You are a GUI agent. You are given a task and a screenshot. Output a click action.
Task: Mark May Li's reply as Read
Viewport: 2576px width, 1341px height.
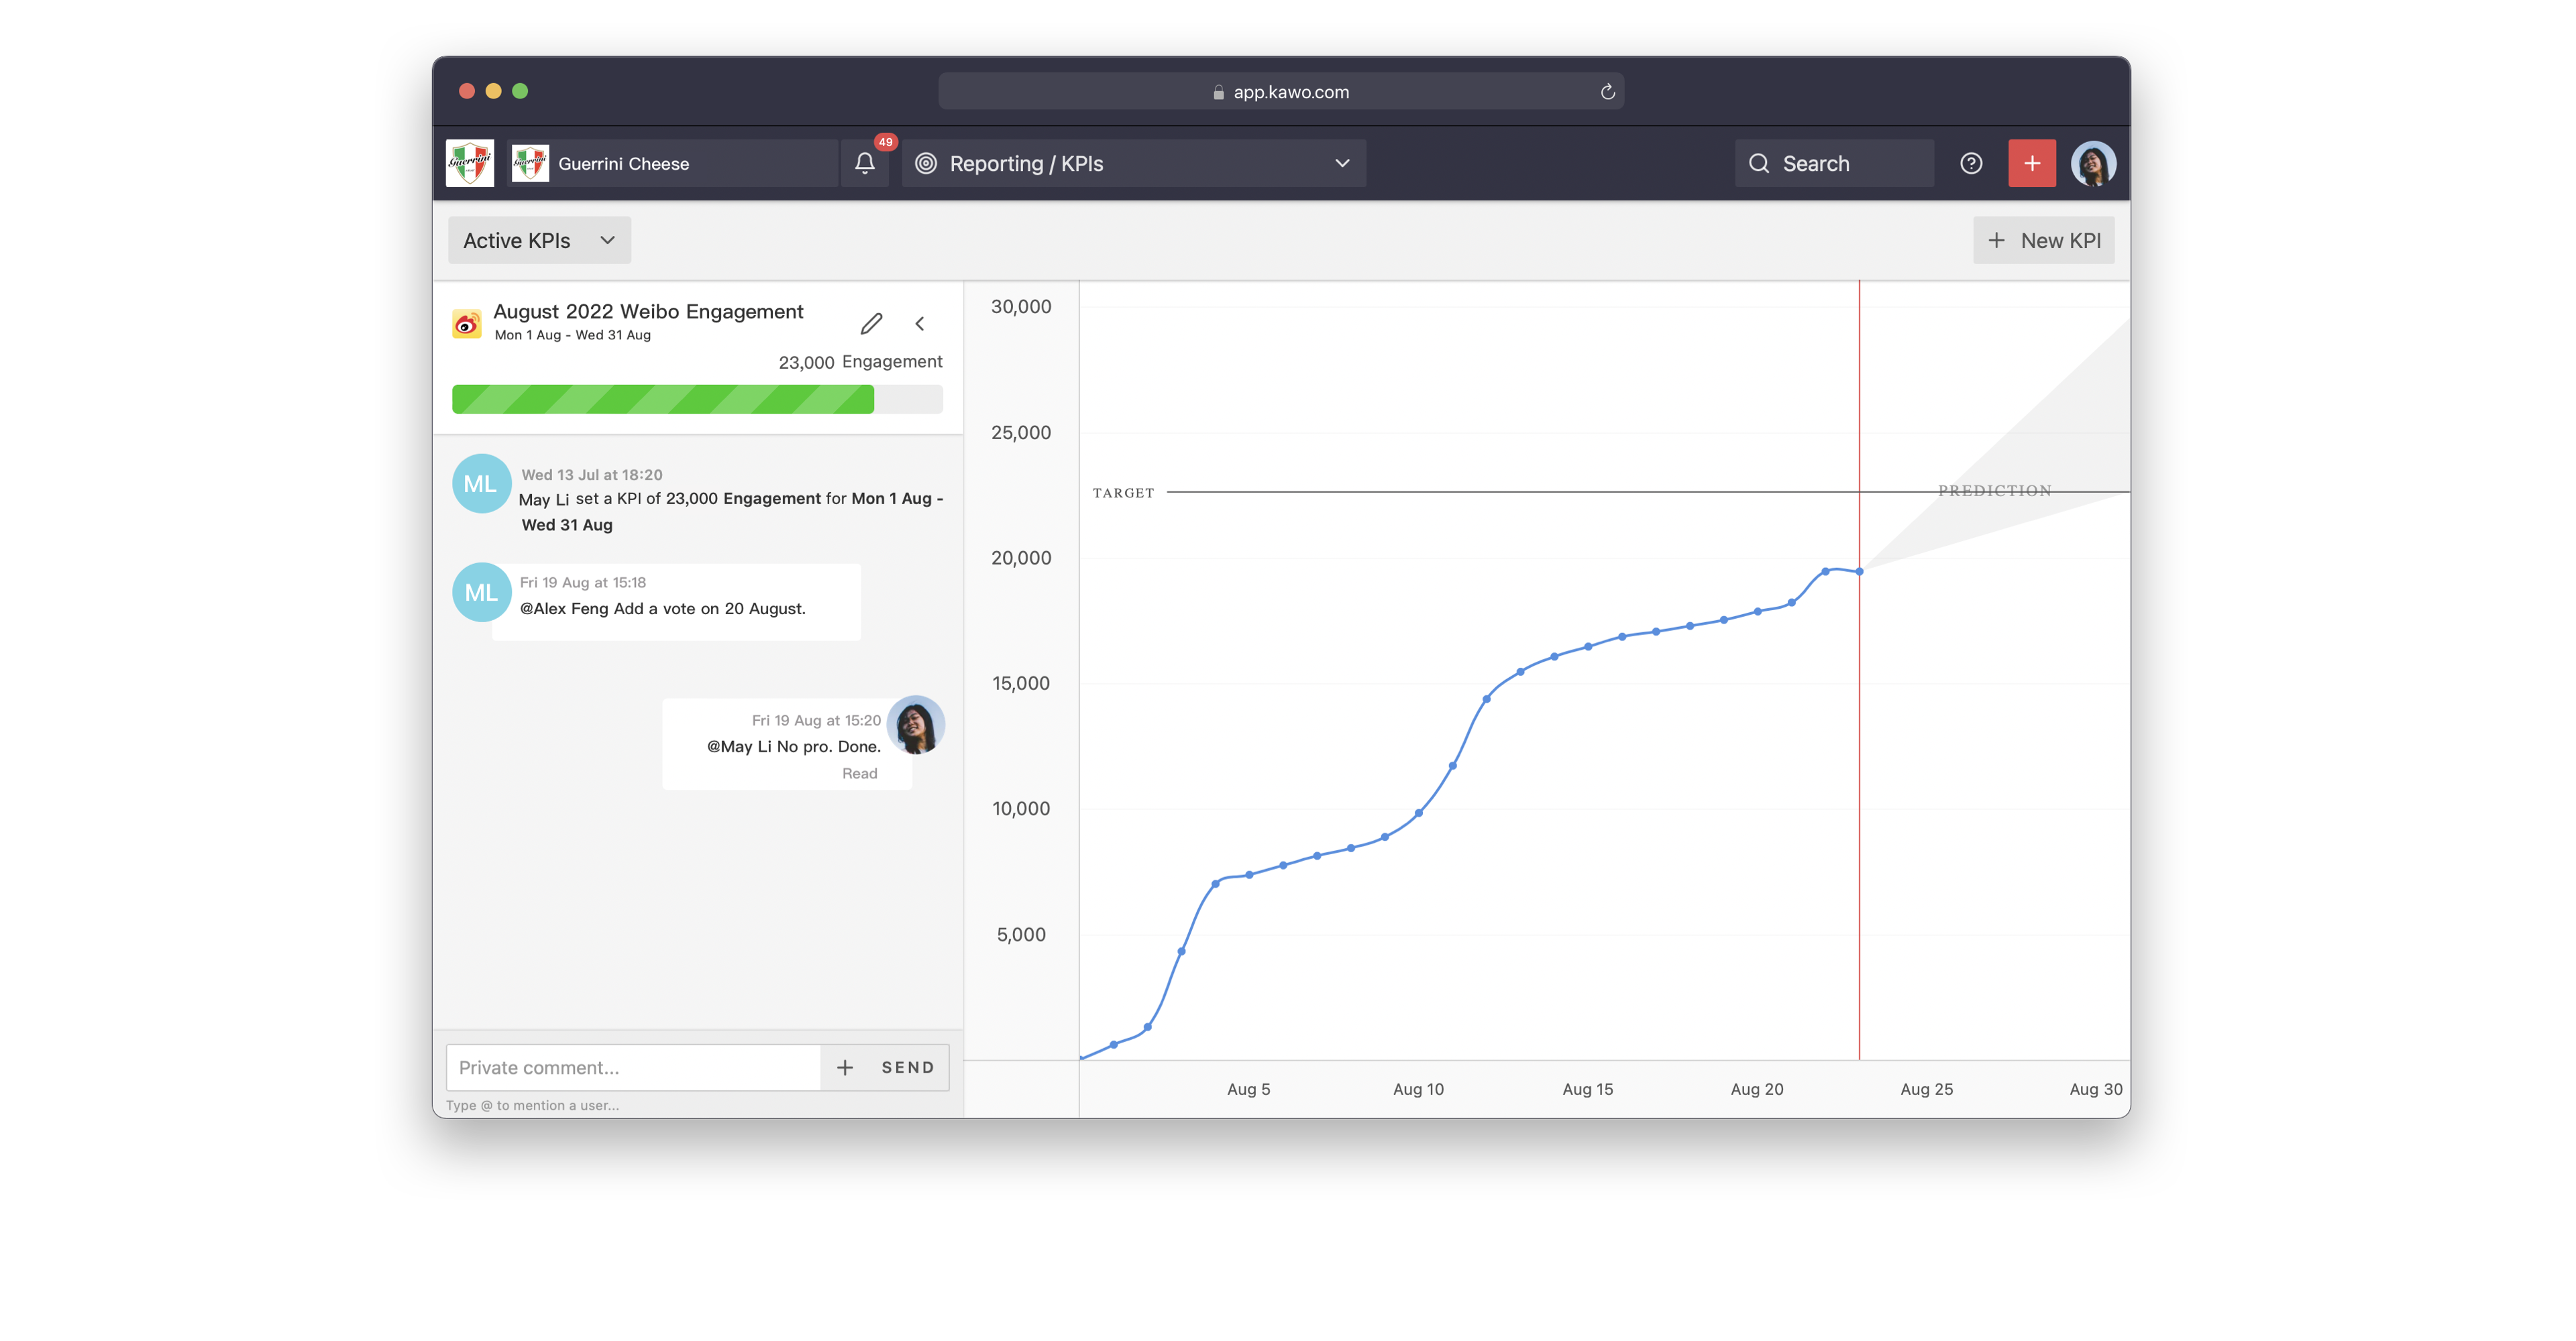point(860,772)
